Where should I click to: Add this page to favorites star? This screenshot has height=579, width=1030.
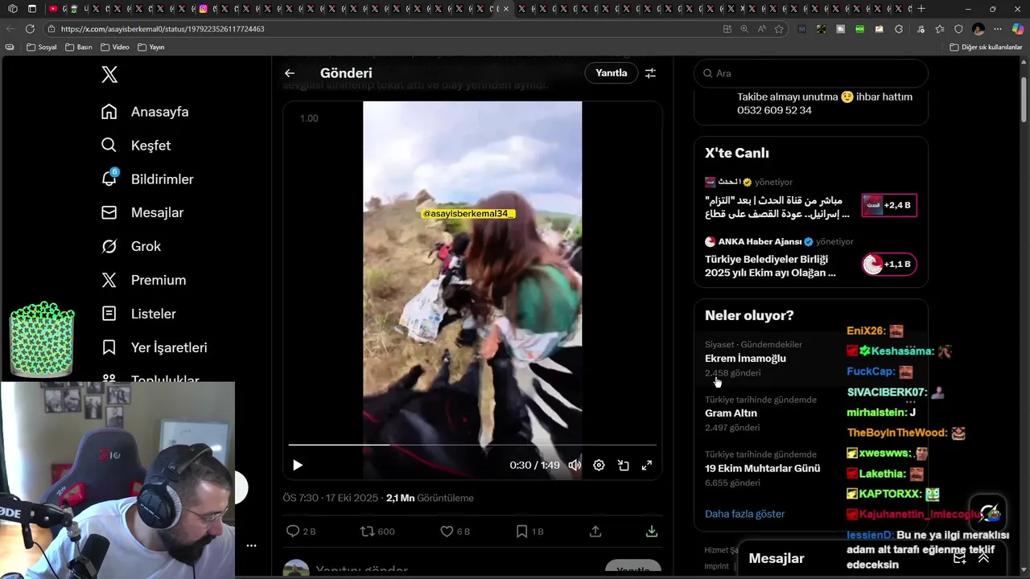click(779, 29)
